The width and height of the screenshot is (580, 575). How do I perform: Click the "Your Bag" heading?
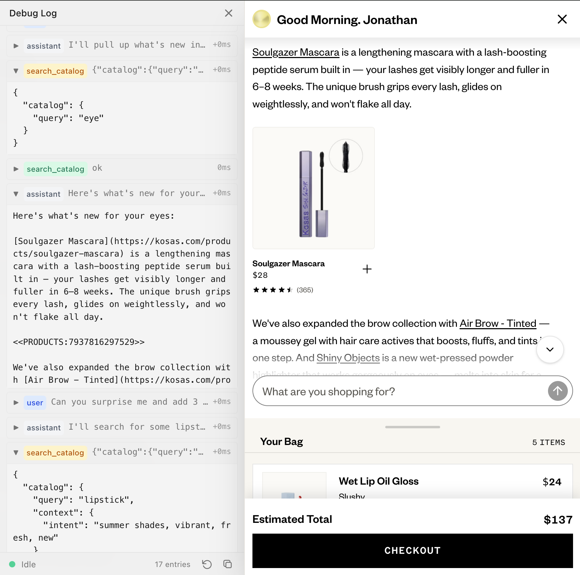pyautogui.click(x=281, y=442)
